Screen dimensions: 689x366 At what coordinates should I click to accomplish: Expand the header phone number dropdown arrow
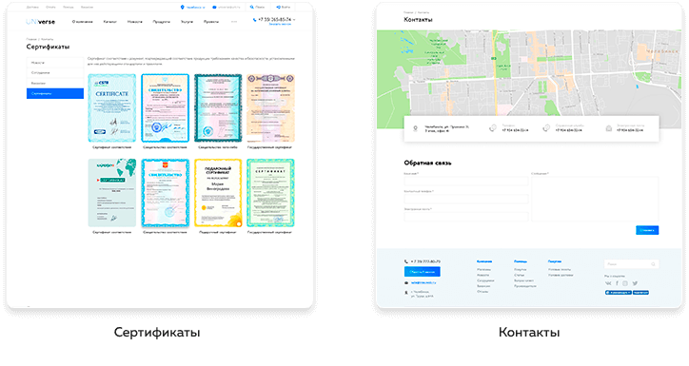coord(294,20)
